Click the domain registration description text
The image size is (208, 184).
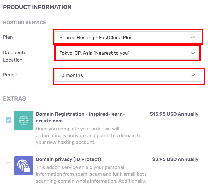[x=89, y=135]
